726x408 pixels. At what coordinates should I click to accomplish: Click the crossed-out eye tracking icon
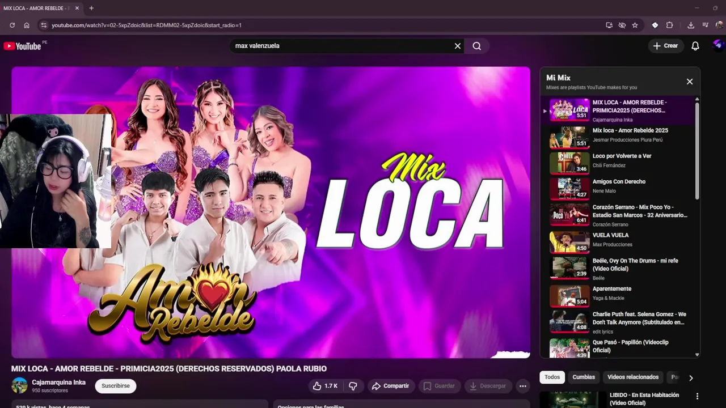pos(622,25)
